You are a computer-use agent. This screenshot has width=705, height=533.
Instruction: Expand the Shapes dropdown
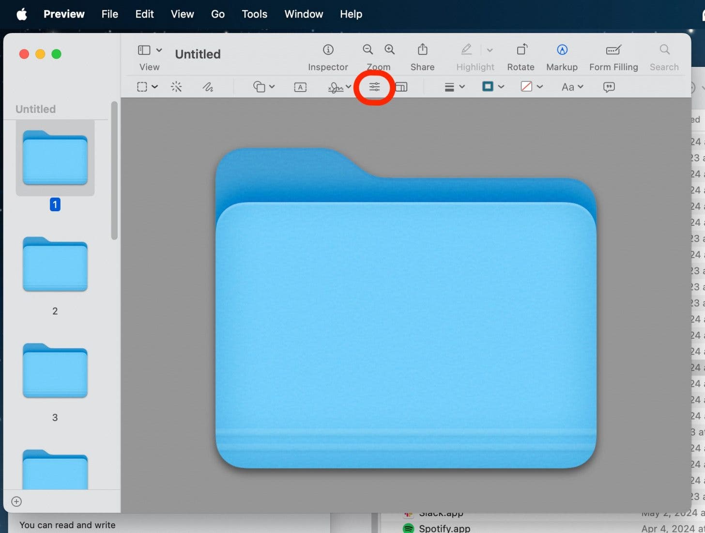[263, 87]
